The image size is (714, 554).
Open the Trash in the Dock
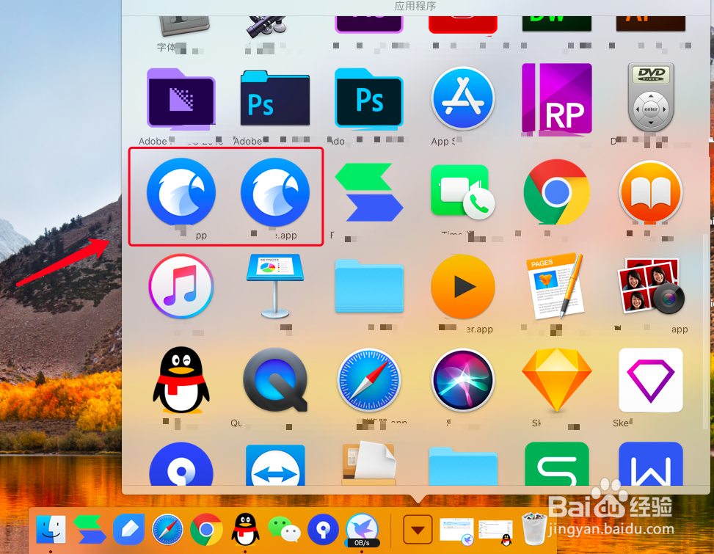coord(535,529)
